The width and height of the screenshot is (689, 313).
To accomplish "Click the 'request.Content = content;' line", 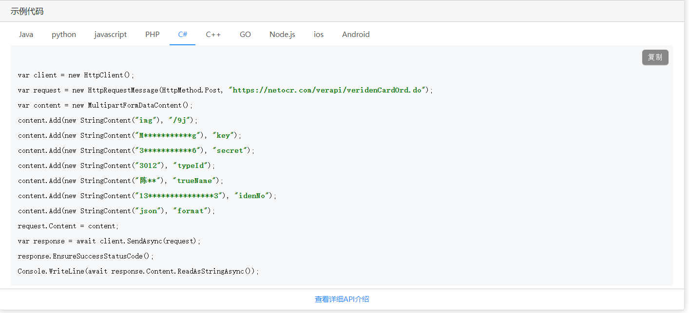I will click(x=68, y=226).
